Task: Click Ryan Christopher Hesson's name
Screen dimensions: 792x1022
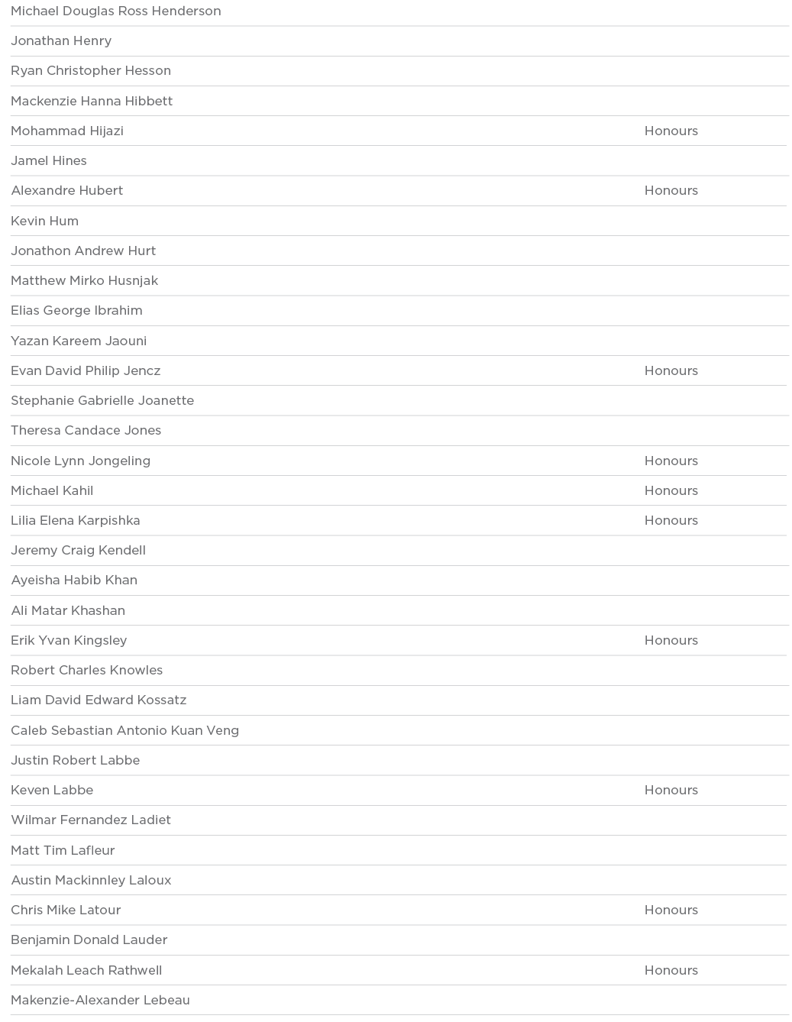Action: 91,71
